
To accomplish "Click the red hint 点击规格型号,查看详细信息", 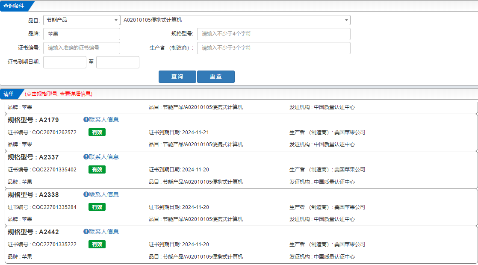I will point(59,94).
